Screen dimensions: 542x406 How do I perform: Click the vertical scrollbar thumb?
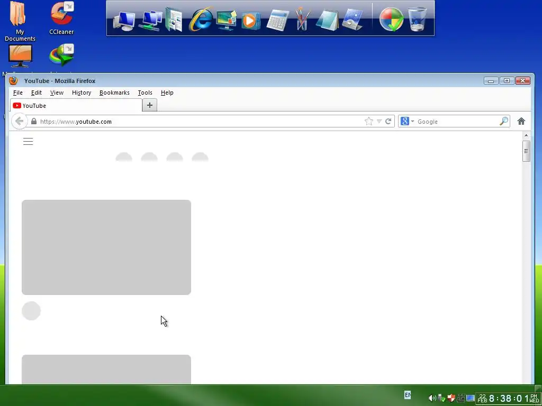(x=526, y=151)
